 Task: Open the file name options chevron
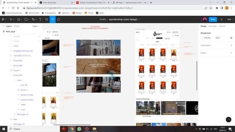click(140, 19)
